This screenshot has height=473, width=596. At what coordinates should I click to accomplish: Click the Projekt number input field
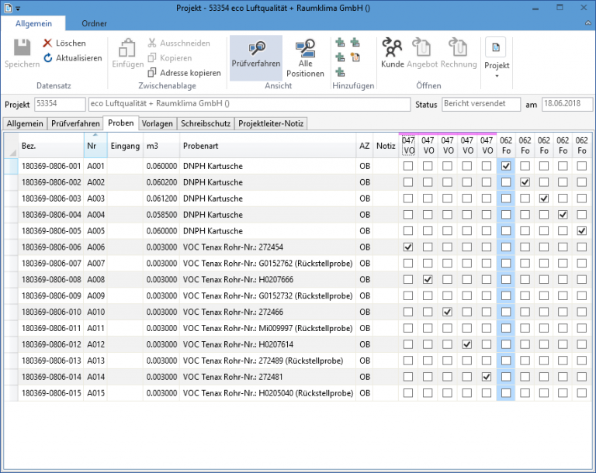pos(59,104)
